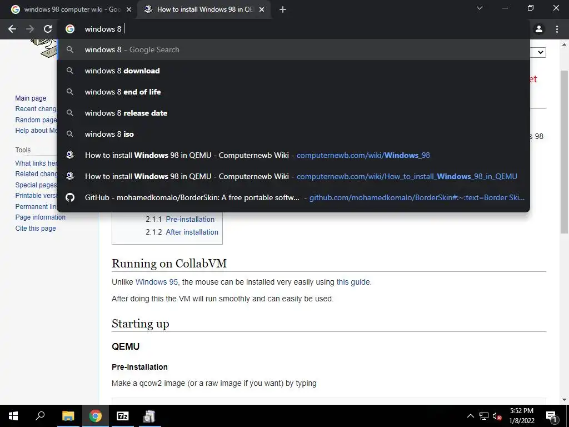Open the 'Related changes' tool link

pyautogui.click(x=36, y=174)
